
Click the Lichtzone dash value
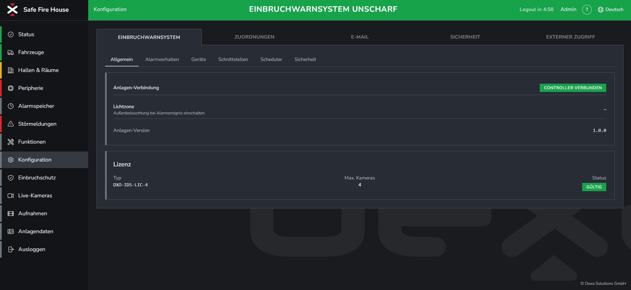coord(605,110)
